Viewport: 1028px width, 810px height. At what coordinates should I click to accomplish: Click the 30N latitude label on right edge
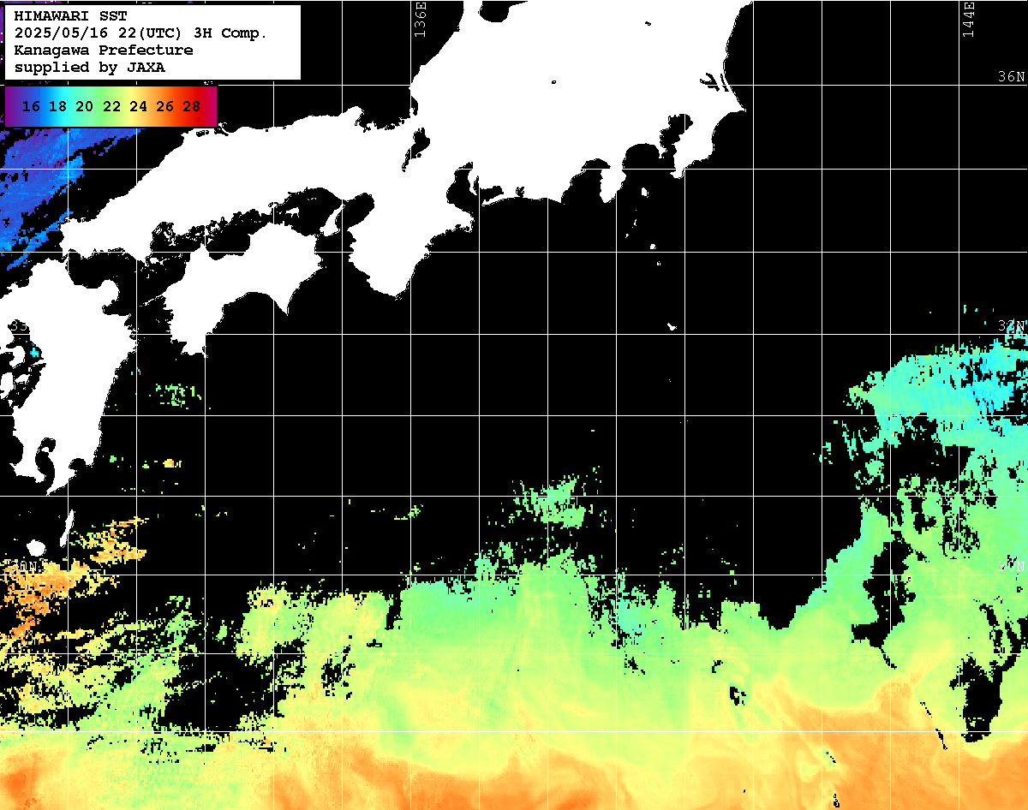1012,566
